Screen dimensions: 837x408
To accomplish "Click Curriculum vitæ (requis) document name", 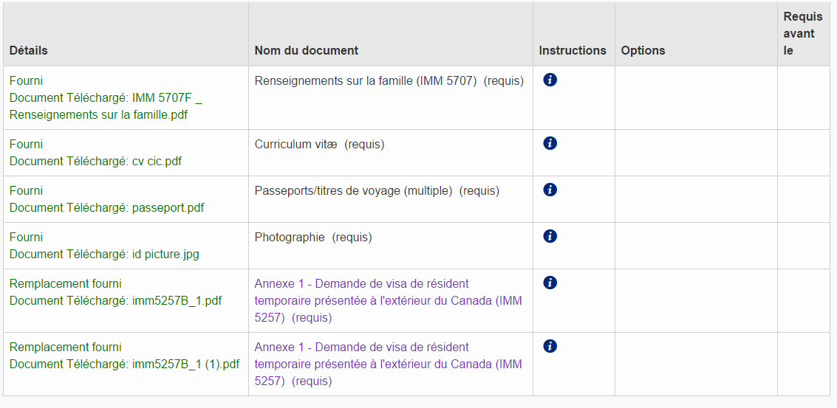I will 319,145.
